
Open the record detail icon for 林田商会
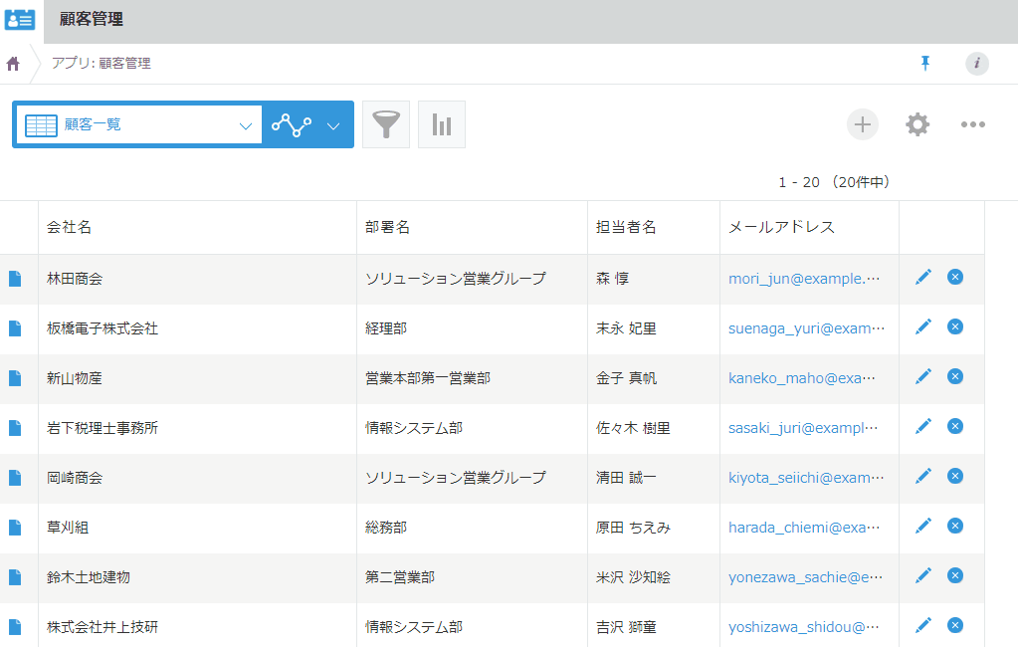pyautogui.click(x=14, y=278)
